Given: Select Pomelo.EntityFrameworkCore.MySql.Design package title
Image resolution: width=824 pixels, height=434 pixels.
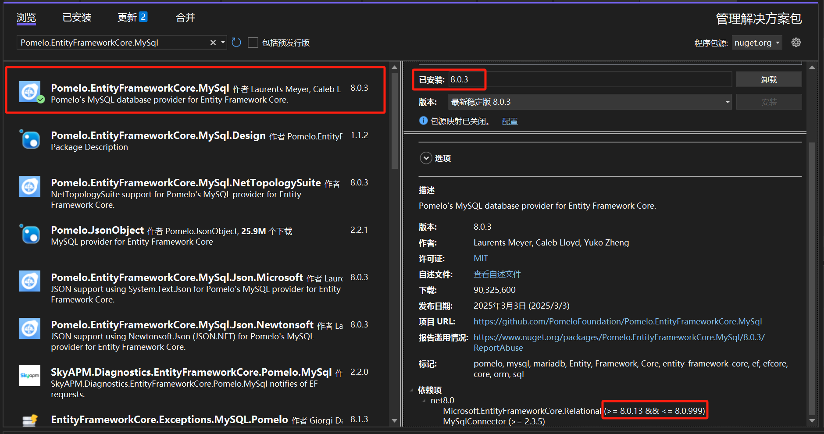Looking at the screenshot, I should (158, 135).
